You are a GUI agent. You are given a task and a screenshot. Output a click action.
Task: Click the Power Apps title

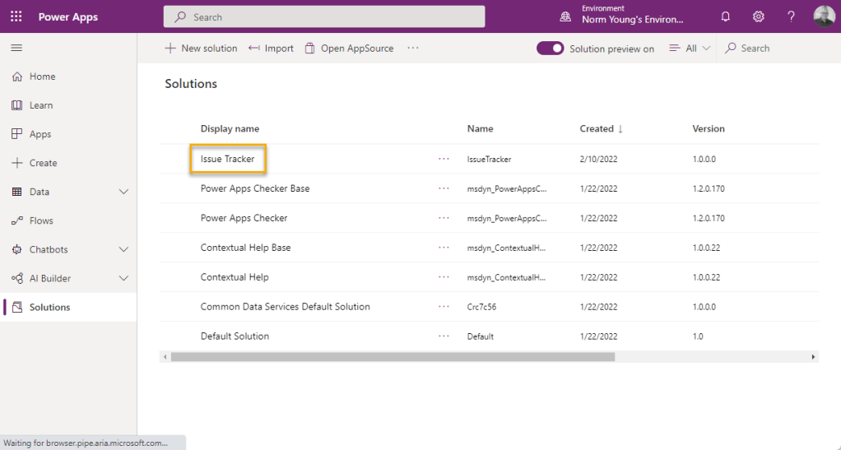68,16
